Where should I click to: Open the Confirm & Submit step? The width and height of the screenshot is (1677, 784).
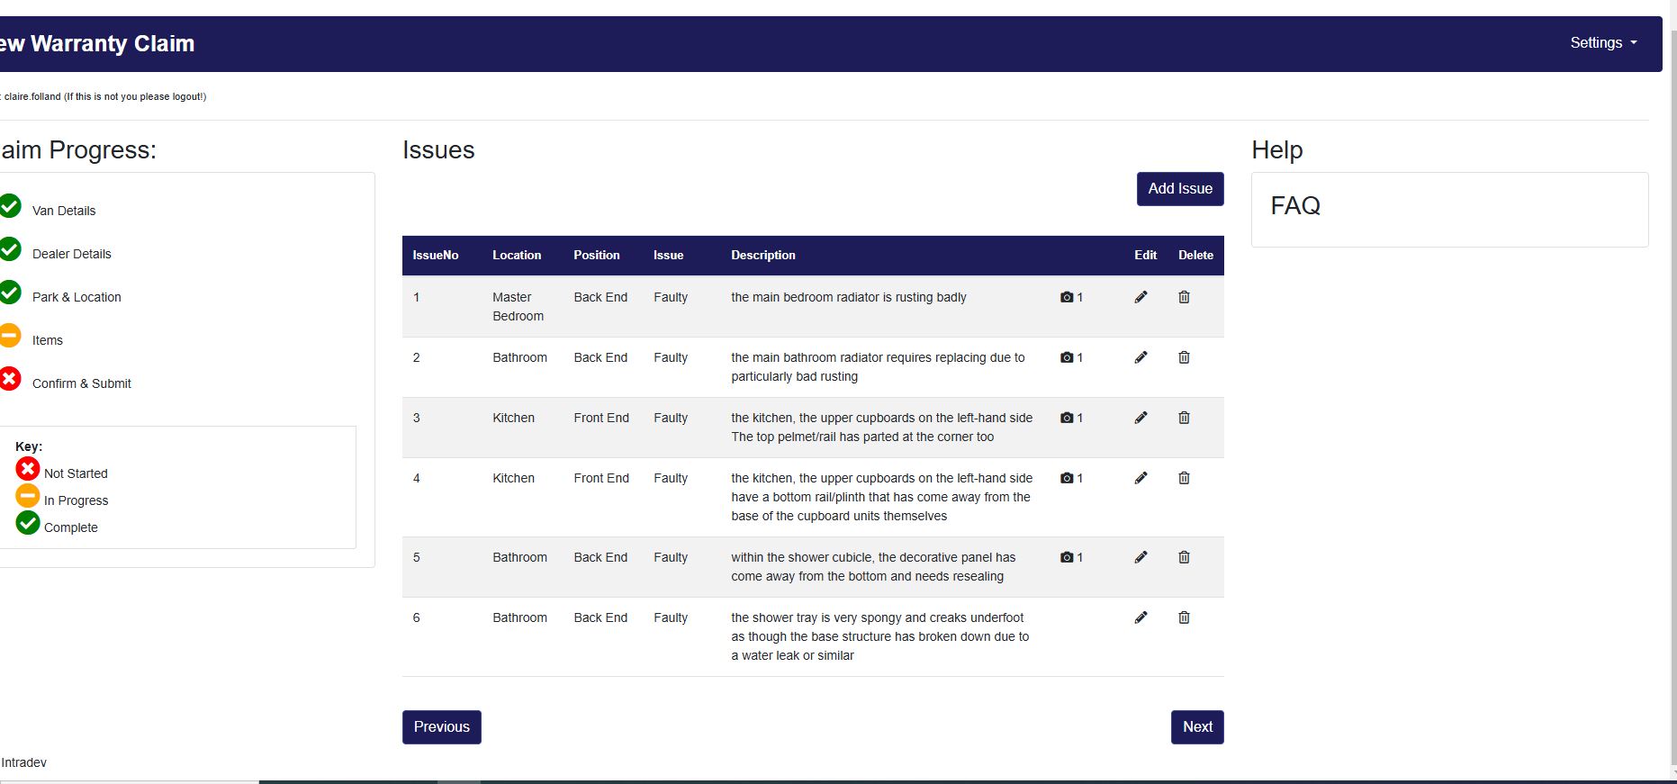point(81,383)
